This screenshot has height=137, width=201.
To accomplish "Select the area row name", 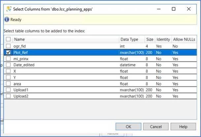I will [x=17, y=84].
